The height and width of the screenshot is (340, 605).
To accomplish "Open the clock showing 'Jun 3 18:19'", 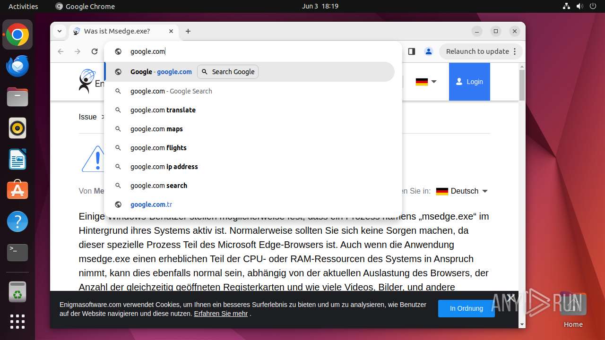I will tap(320, 6).
